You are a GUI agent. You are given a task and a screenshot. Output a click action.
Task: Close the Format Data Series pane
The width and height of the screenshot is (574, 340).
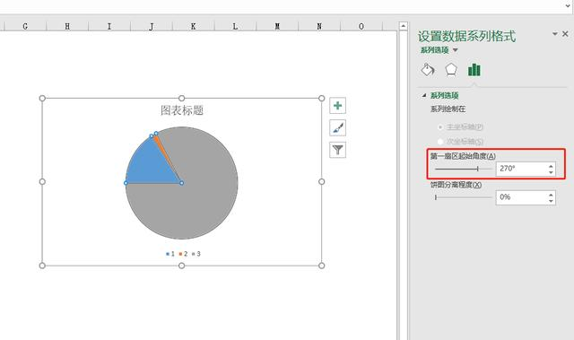click(x=565, y=34)
